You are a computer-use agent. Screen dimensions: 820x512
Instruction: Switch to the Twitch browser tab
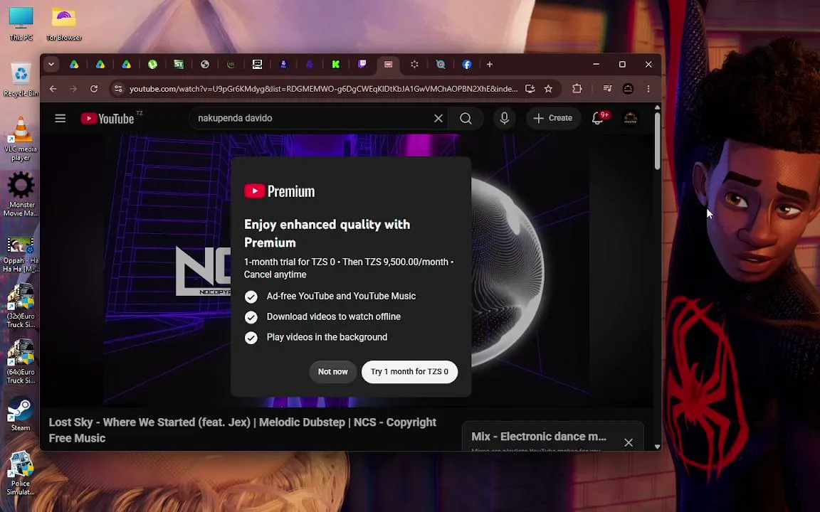tap(362, 64)
